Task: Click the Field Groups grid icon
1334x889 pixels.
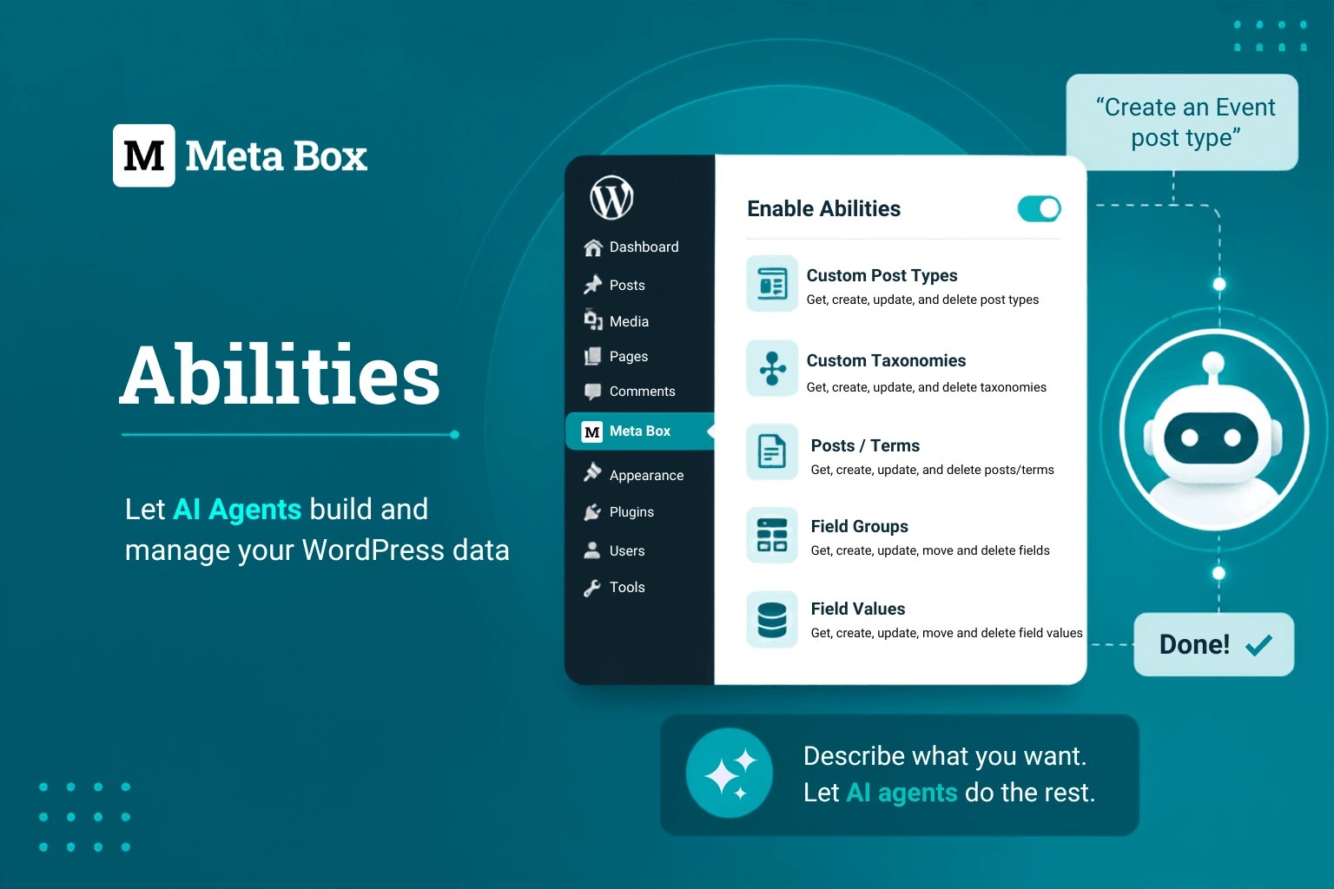Action: coord(772,535)
